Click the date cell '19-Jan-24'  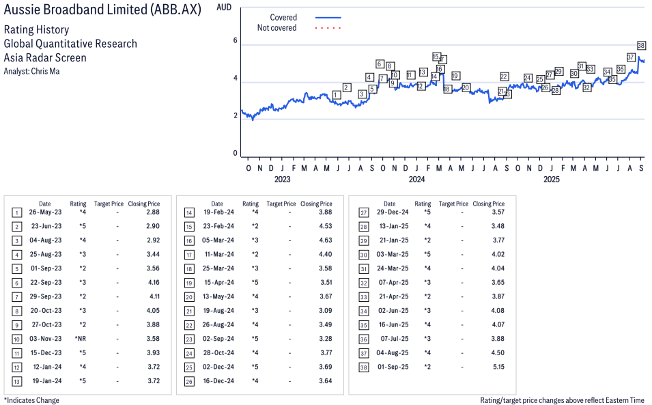click(47, 381)
